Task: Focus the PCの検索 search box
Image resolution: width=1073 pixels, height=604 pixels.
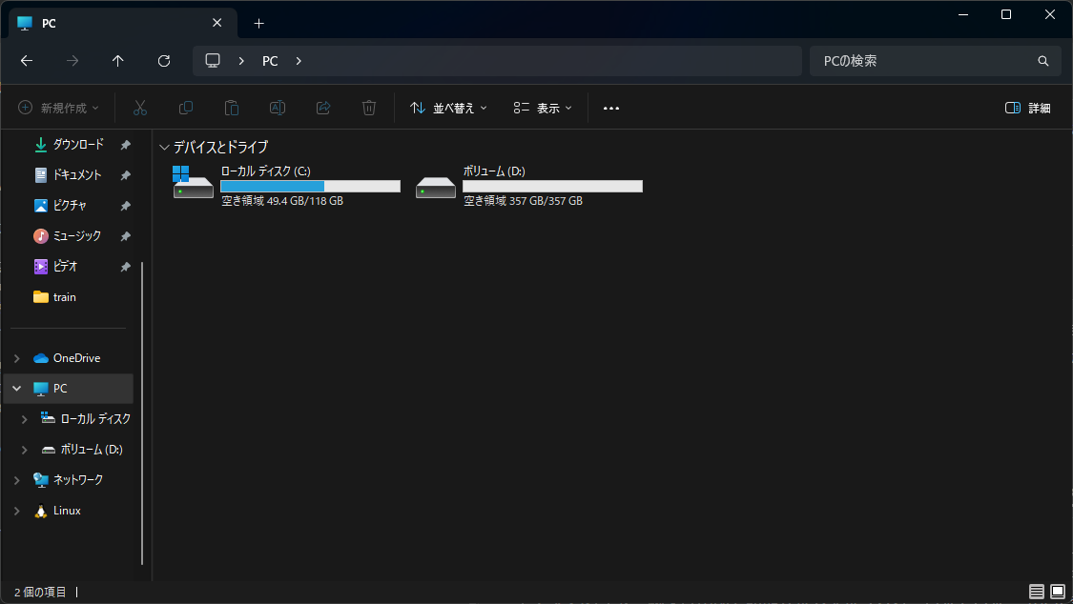Action: (935, 61)
